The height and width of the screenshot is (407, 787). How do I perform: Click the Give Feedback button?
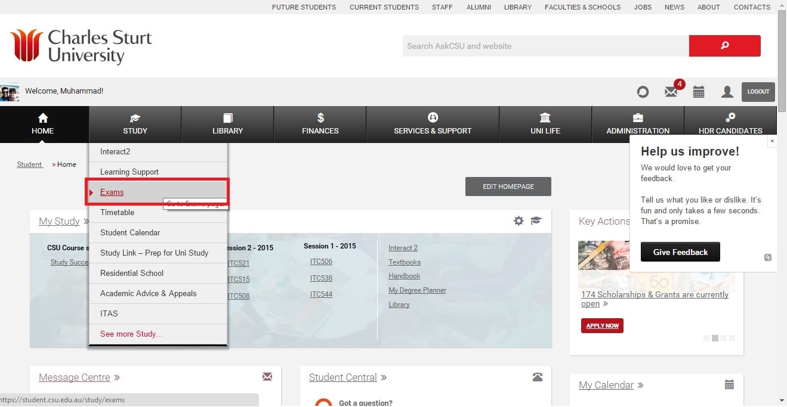[680, 252]
